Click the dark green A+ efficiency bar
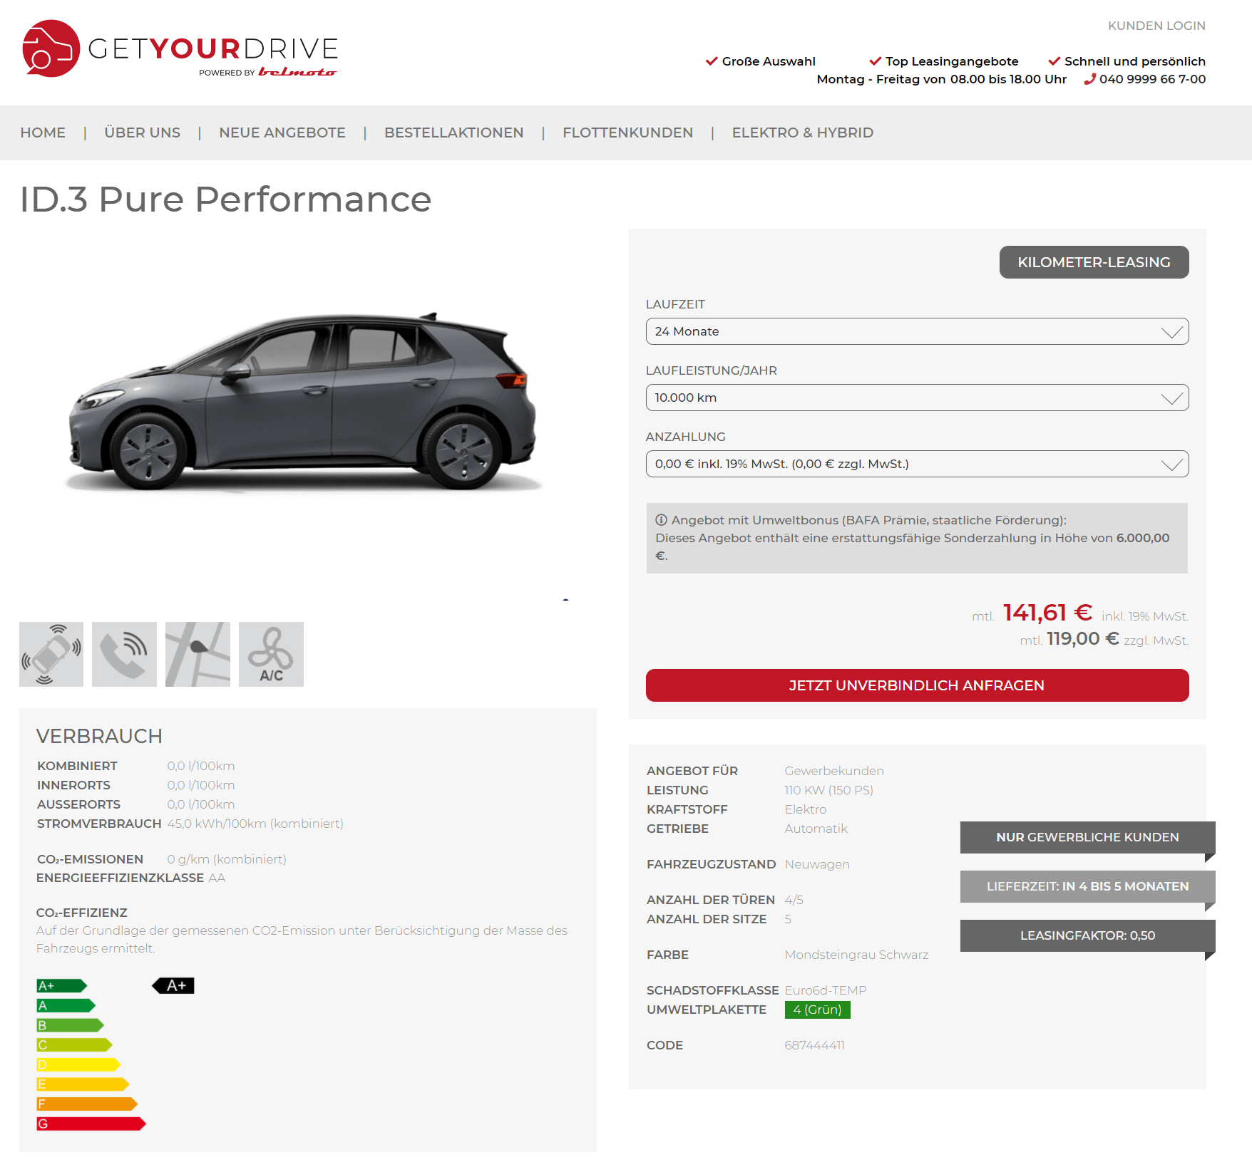 [62, 985]
